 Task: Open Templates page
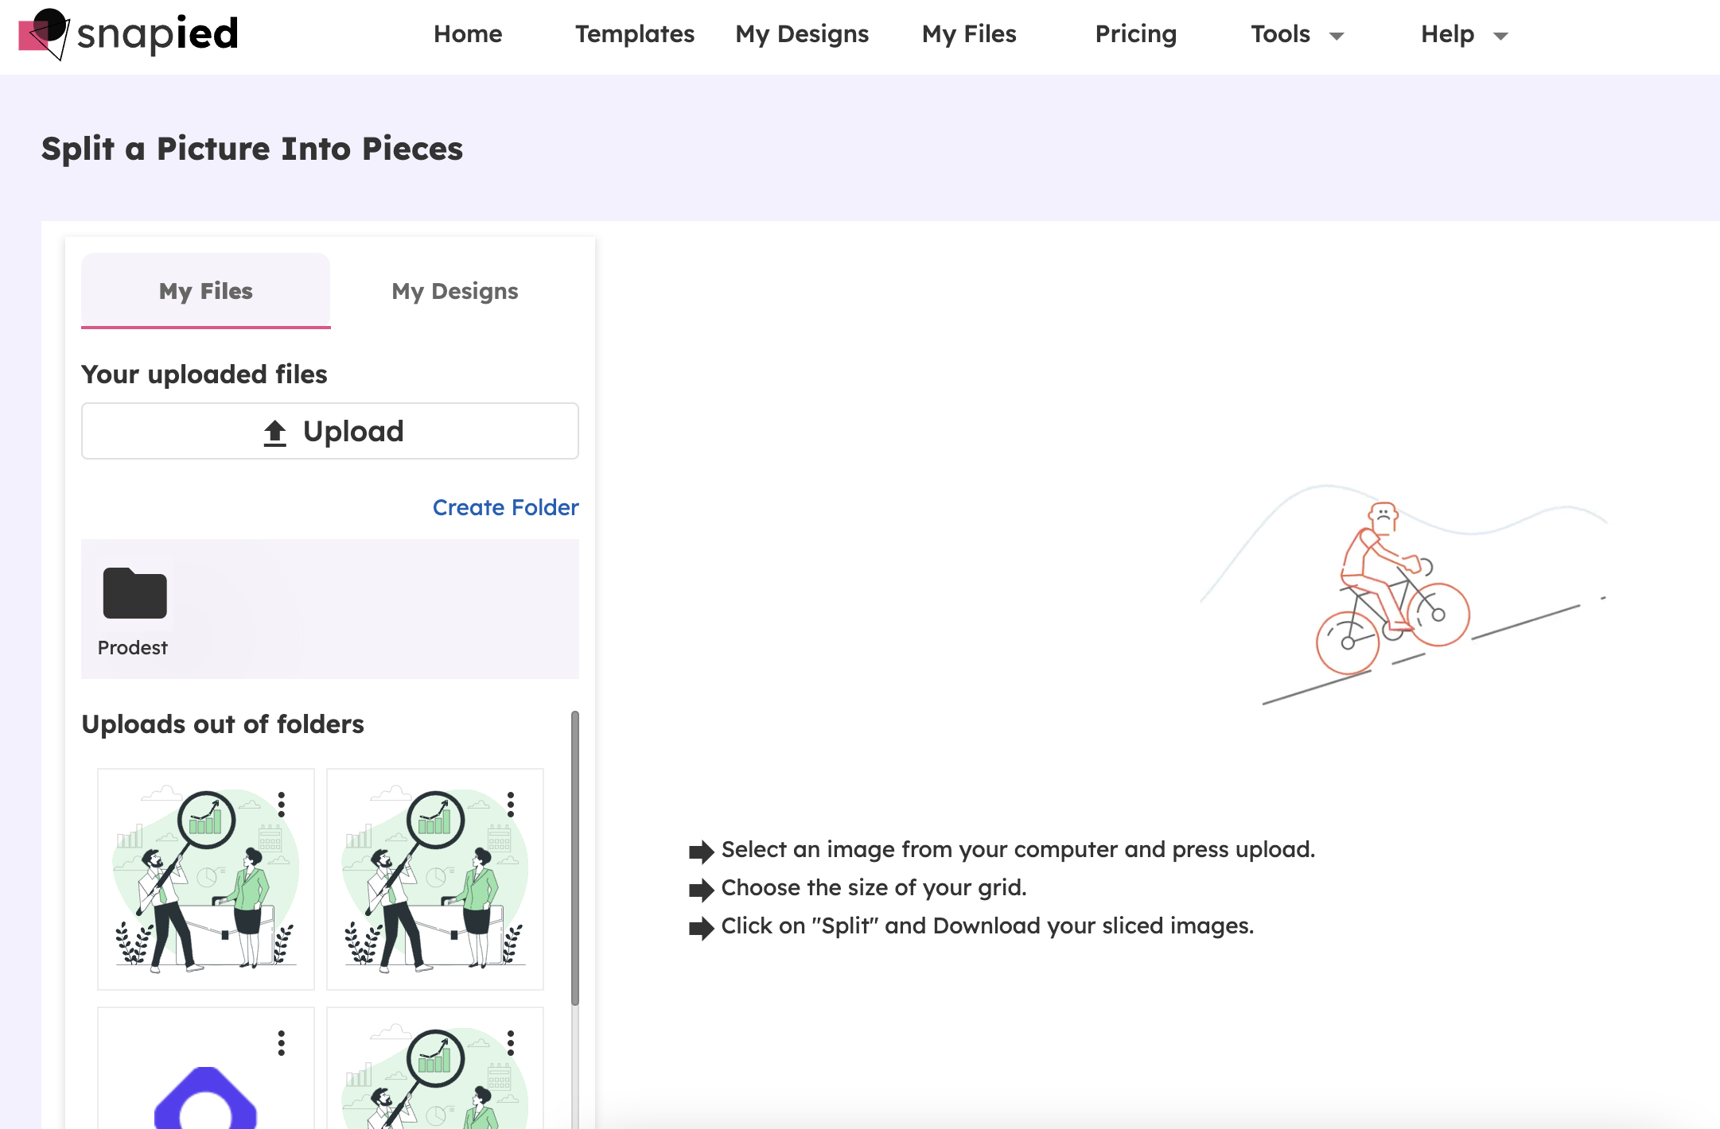(635, 34)
